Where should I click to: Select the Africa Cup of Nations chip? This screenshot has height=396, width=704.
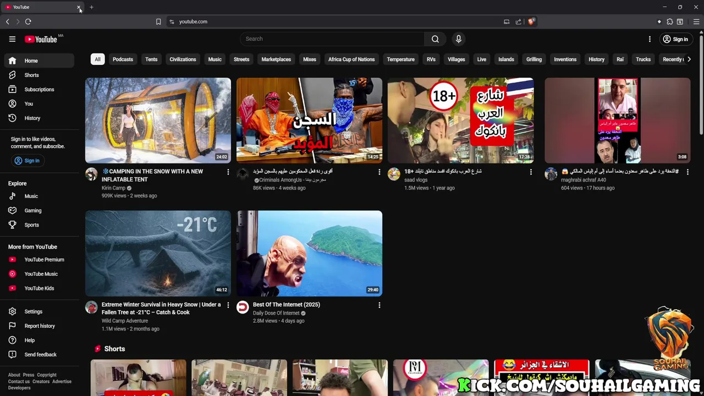click(351, 59)
